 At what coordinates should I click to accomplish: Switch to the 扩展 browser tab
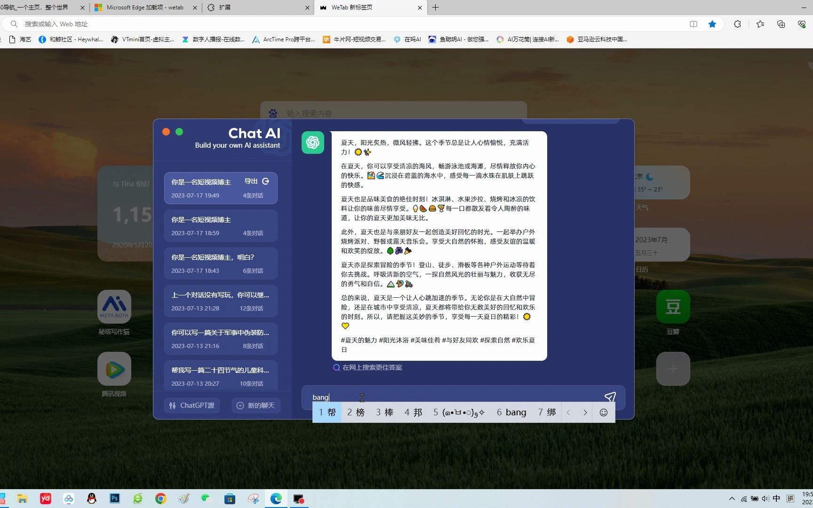254,8
